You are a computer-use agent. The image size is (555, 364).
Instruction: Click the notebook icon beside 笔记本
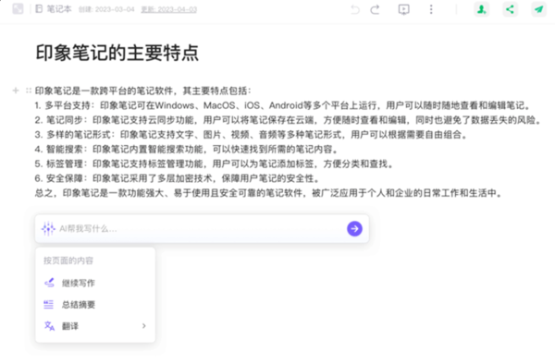click(x=39, y=9)
